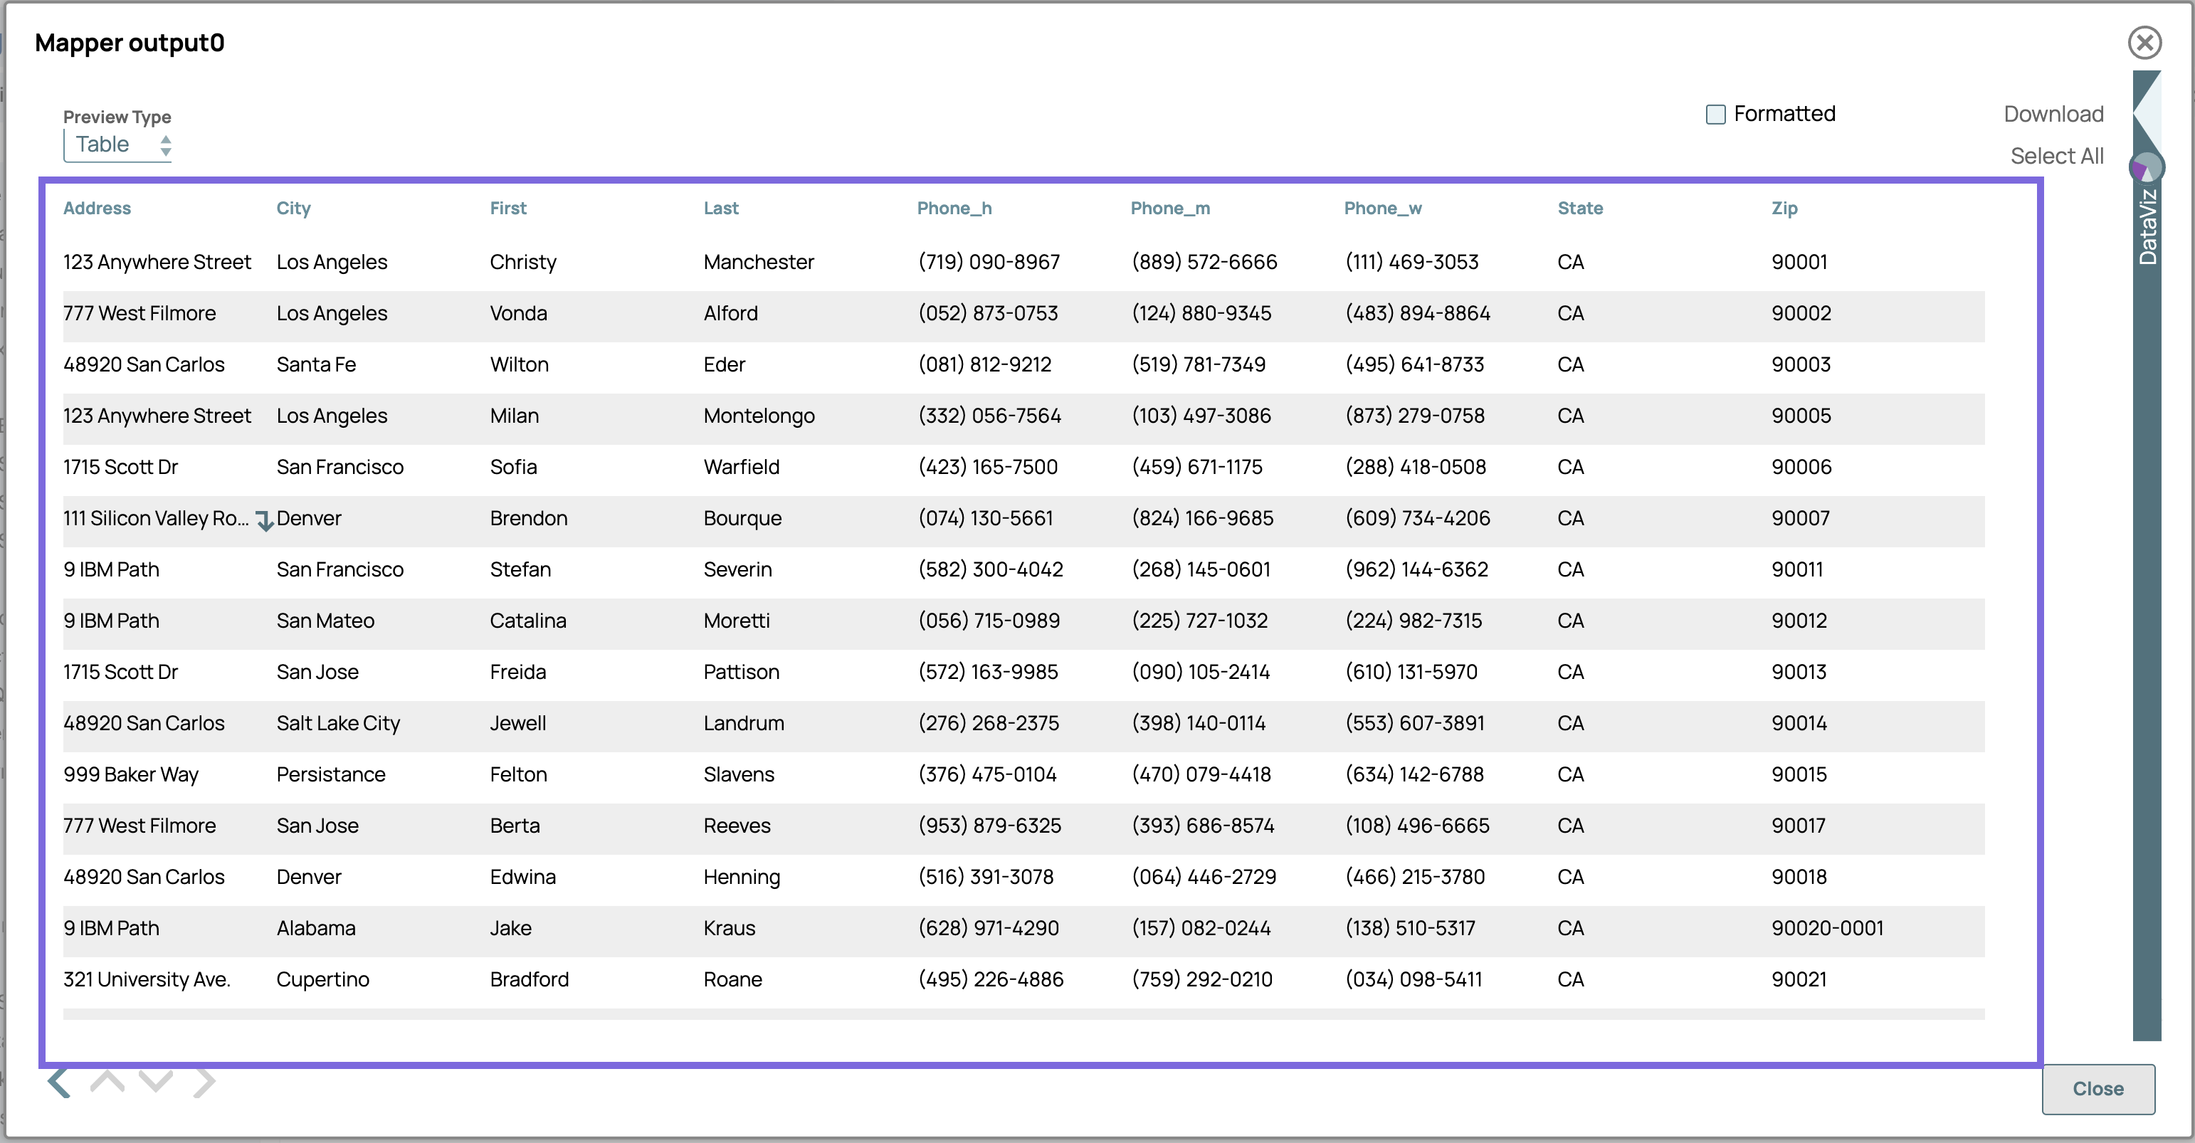Select zip code 90011 cell
The image size is (2195, 1143).
[1797, 569]
